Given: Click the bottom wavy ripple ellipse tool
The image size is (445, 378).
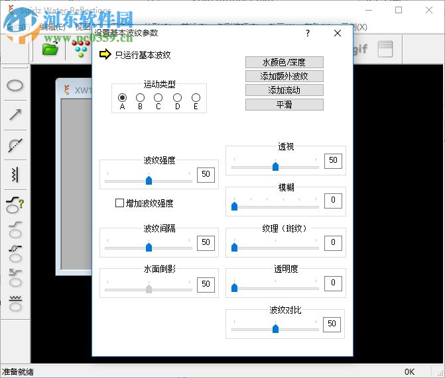Looking at the screenshot, I should pyautogui.click(x=15, y=303).
